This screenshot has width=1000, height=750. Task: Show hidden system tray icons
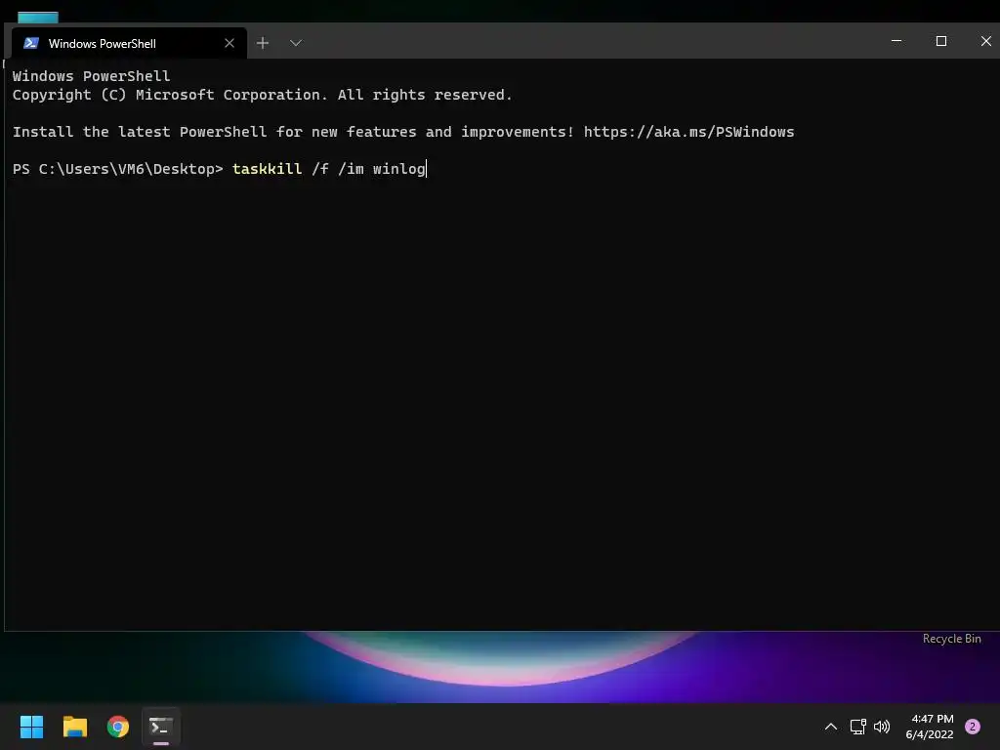(830, 727)
